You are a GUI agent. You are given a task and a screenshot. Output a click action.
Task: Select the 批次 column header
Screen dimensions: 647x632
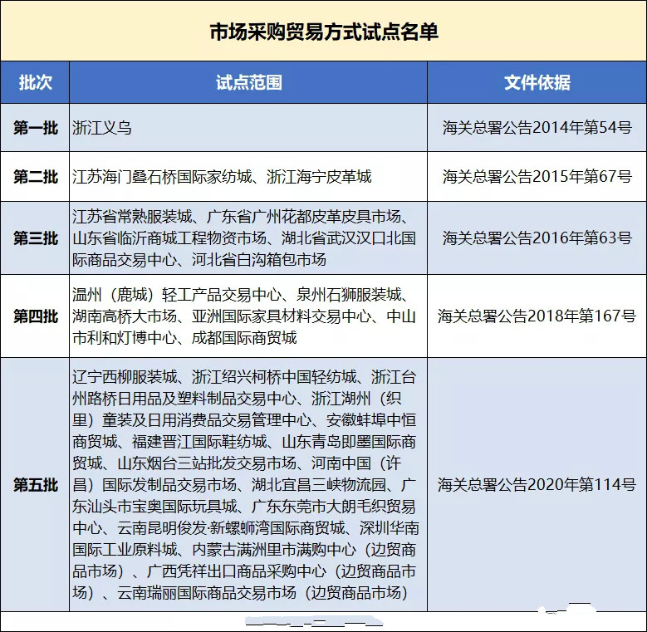tap(35, 83)
